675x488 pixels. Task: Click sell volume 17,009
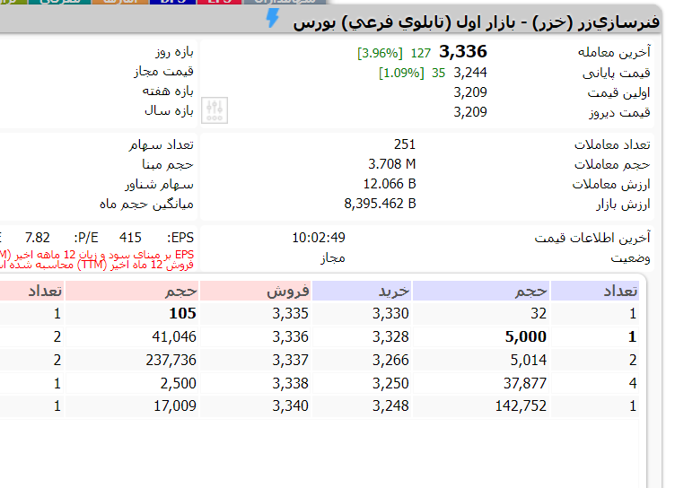[x=175, y=405]
